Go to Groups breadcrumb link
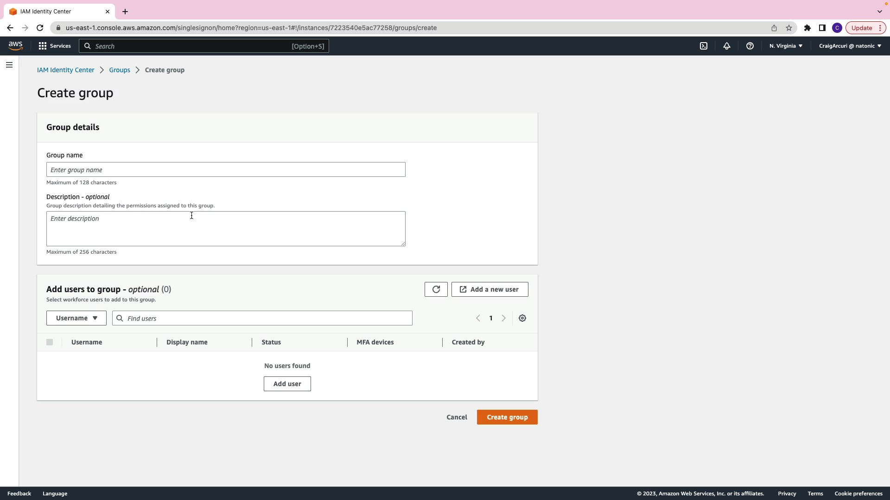The height and width of the screenshot is (500, 890). 120,70
